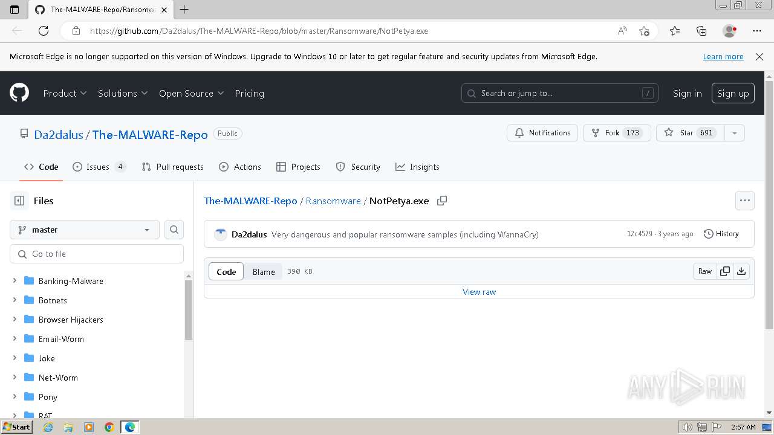
Task: Click the Sign in link
Action: tap(687, 93)
